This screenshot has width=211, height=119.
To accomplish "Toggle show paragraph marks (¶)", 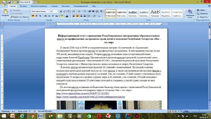I will point(101,11).
